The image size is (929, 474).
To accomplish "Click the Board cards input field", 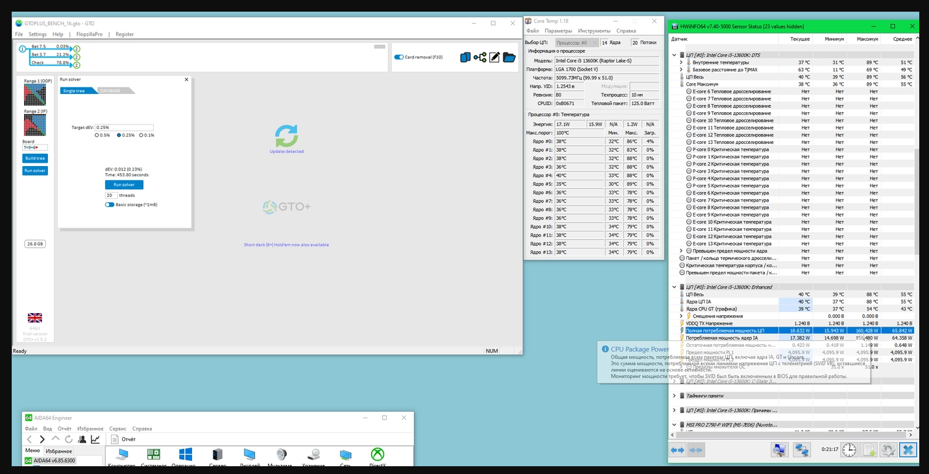I will point(35,148).
